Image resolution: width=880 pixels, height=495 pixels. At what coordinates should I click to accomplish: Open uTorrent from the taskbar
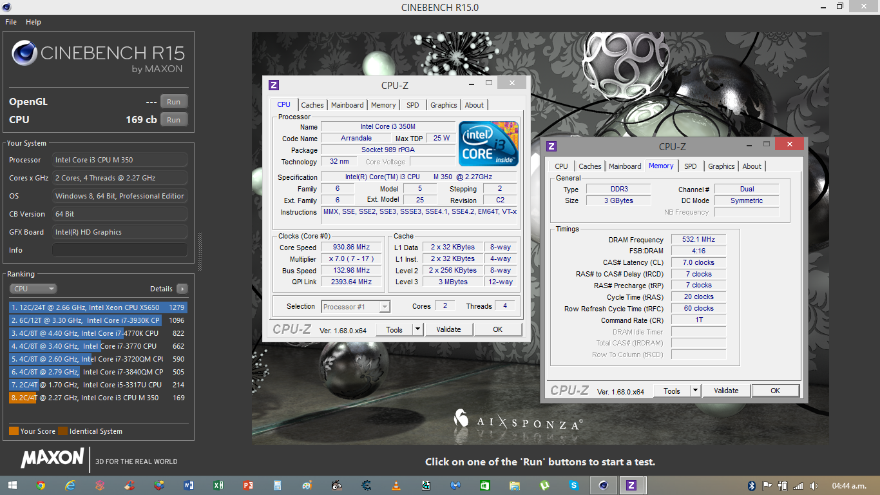pyautogui.click(x=544, y=485)
